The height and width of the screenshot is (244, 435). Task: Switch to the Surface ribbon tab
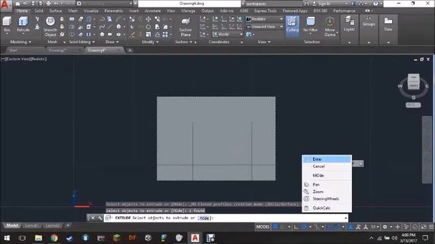click(56, 11)
